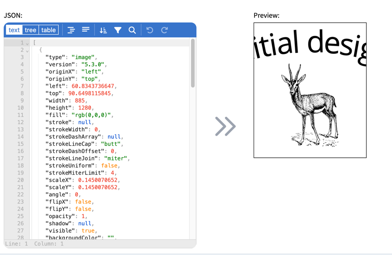Click the JSON editor vertical scrollbar thumb
The image size is (392, 255).
tap(193, 63)
